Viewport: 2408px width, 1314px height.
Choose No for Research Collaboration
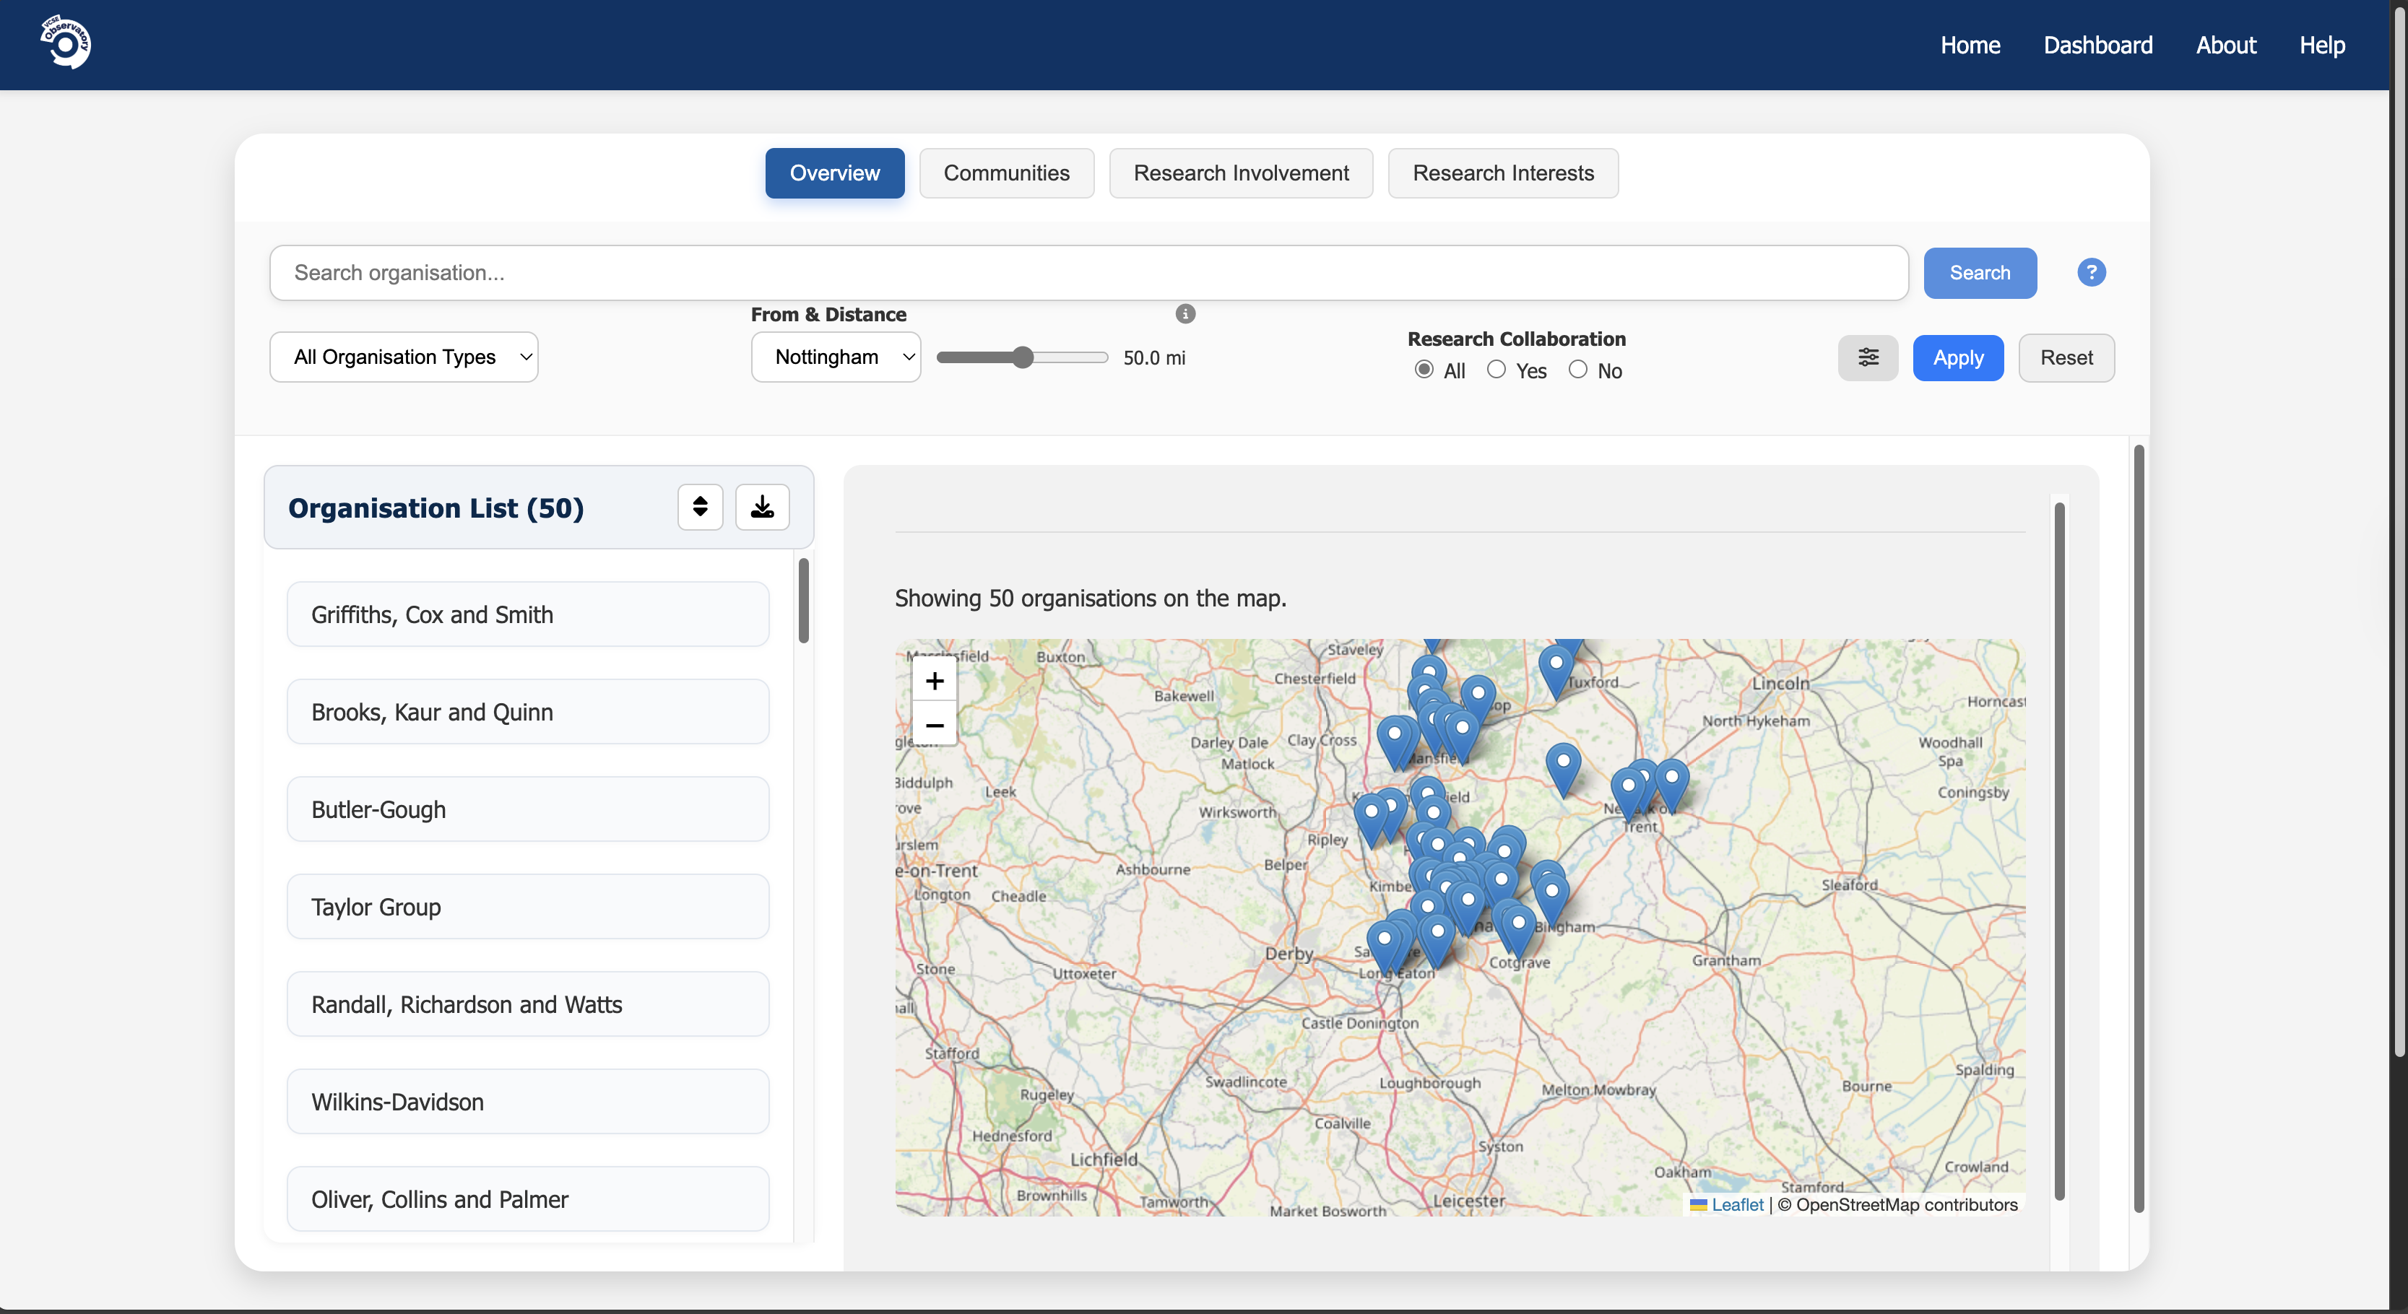[1578, 369]
